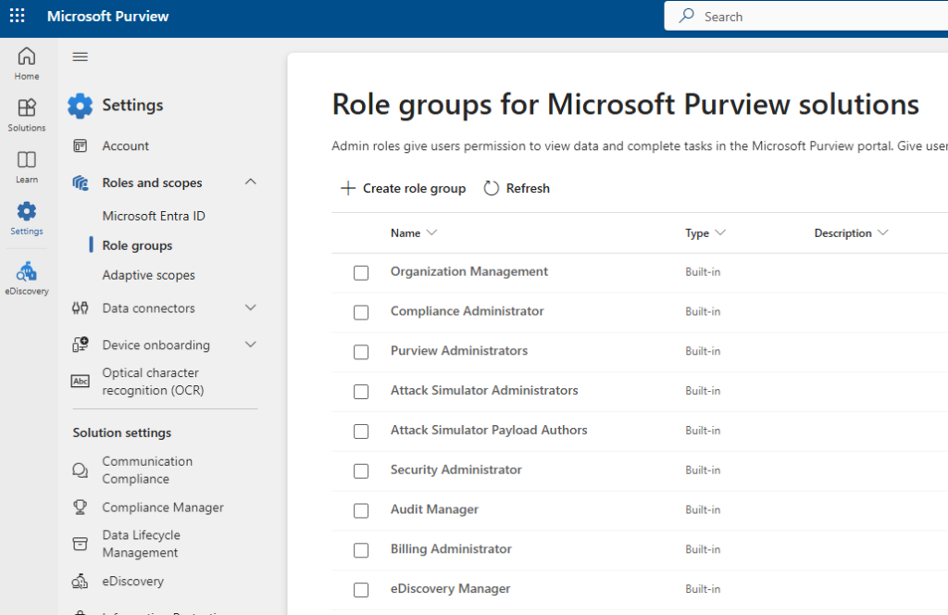Click the Microsoft Purview title
Viewport: 948px width, 615px height.
pyautogui.click(x=107, y=17)
